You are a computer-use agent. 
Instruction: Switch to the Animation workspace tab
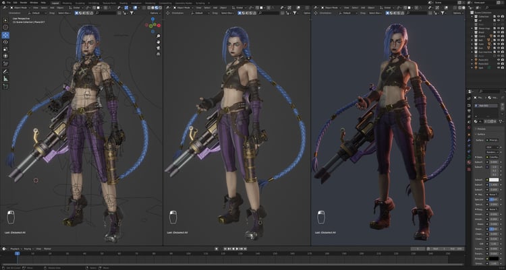[x=136, y=3]
